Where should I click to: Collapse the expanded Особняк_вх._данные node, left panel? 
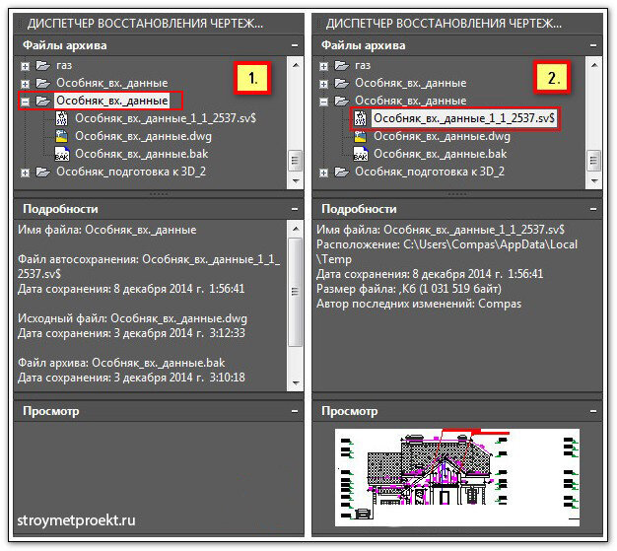[x=26, y=102]
